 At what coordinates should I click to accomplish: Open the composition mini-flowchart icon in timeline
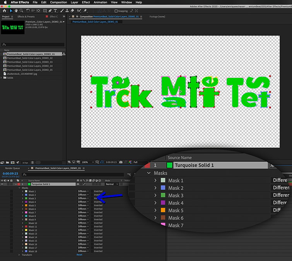129,175
